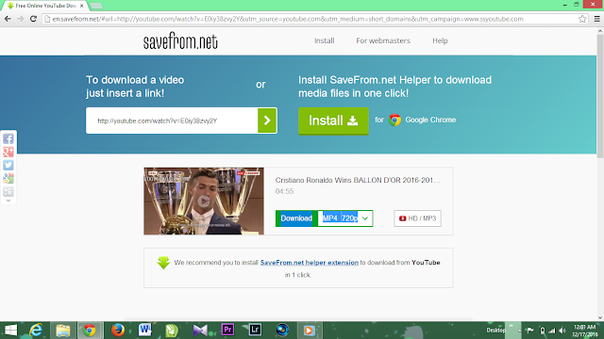Viewport: 604px width, 339px height.
Task: Show hidden system tray icons arrow
Action: pyautogui.click(x=520, y=331)
